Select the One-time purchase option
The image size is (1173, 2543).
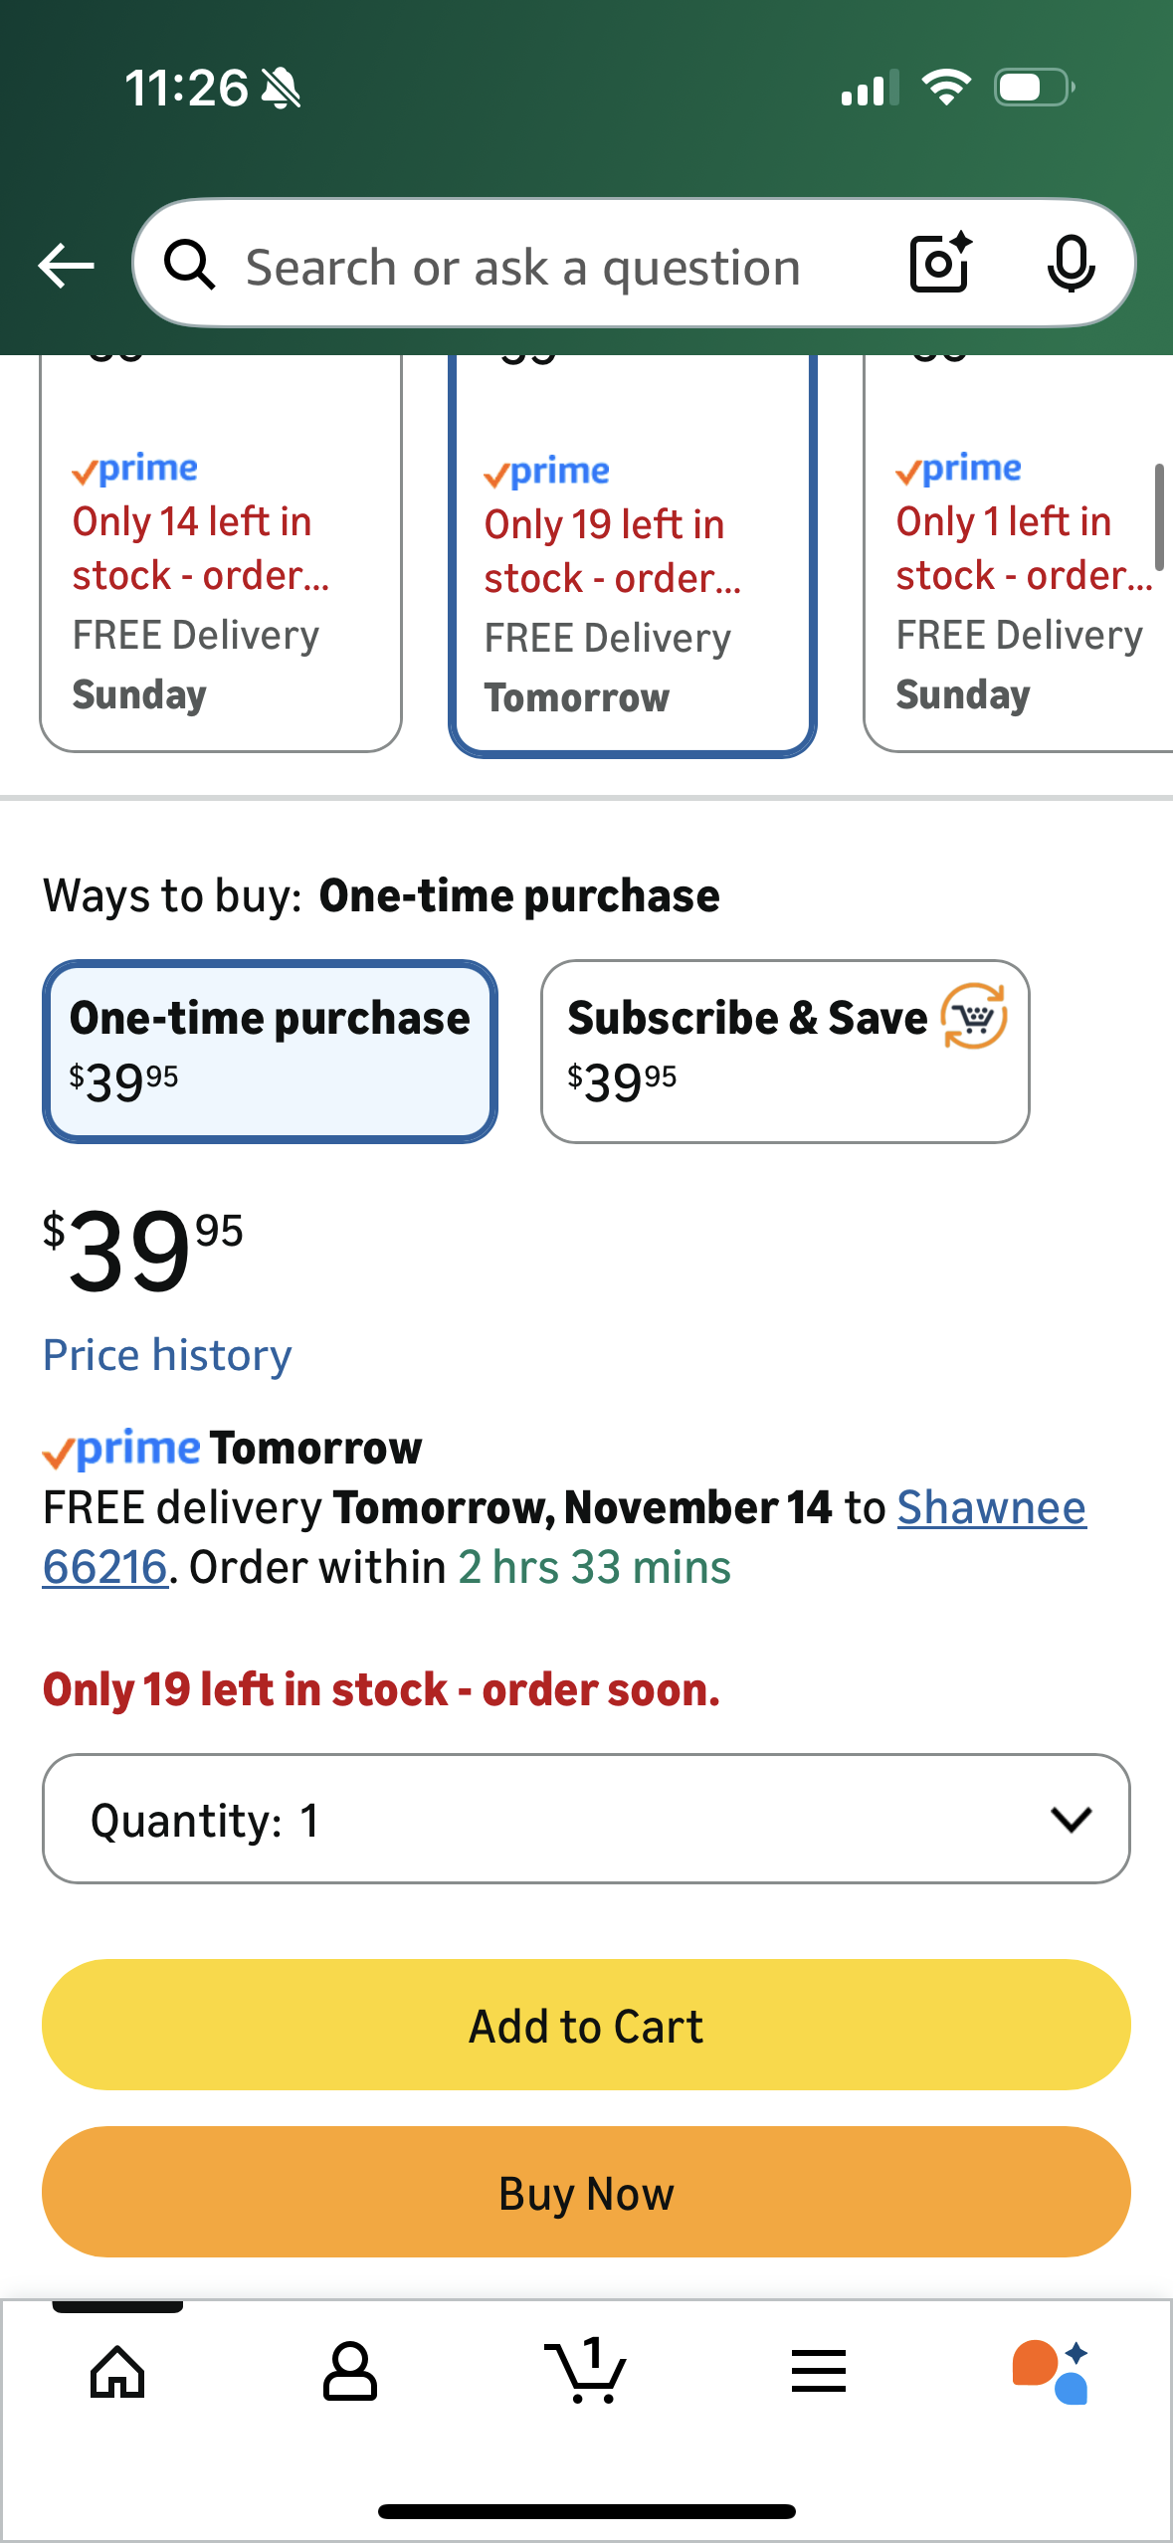click(x=270, y=1051)
